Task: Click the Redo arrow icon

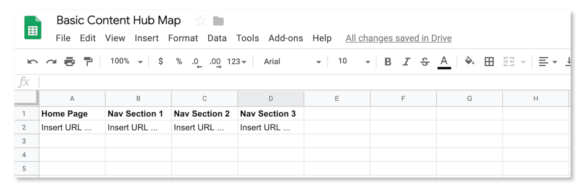Action: click(x=51, y=62)
